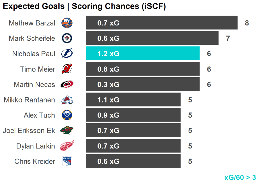Select the Mark Scheifele player name
The height and width of the screenshot is (184, 259).
[x=32, y=38]
